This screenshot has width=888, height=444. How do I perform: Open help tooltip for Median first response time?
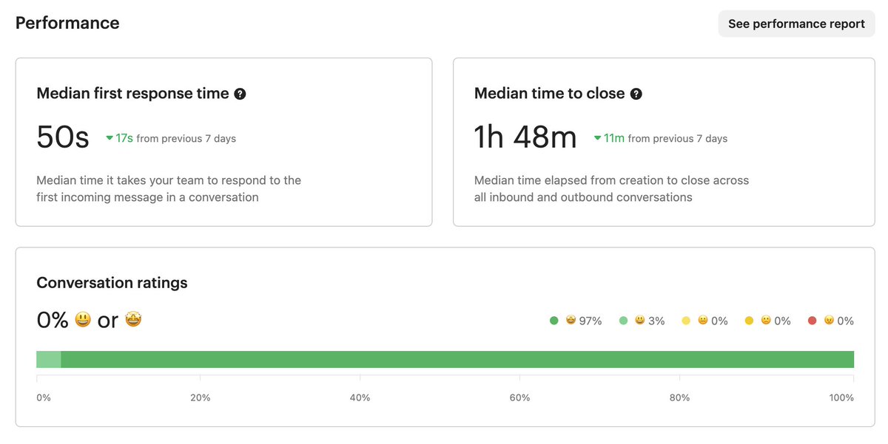(240, 93)
